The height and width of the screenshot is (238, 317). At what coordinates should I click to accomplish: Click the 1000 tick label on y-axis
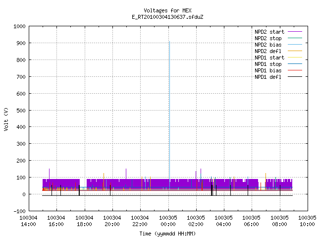pos(19,26)
